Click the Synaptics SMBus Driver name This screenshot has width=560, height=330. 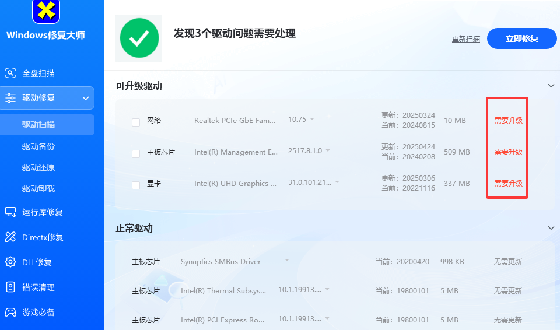click(x=220, y=261)
